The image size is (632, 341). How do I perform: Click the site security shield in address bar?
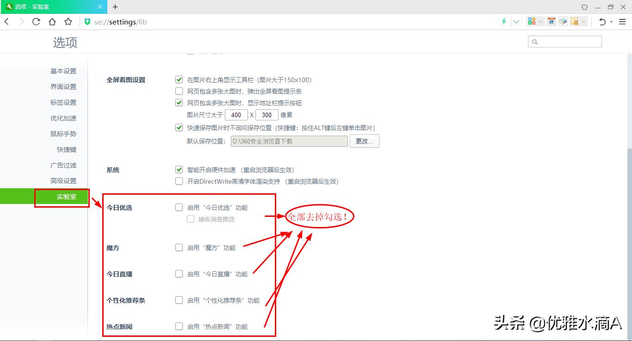click(87, 22)
